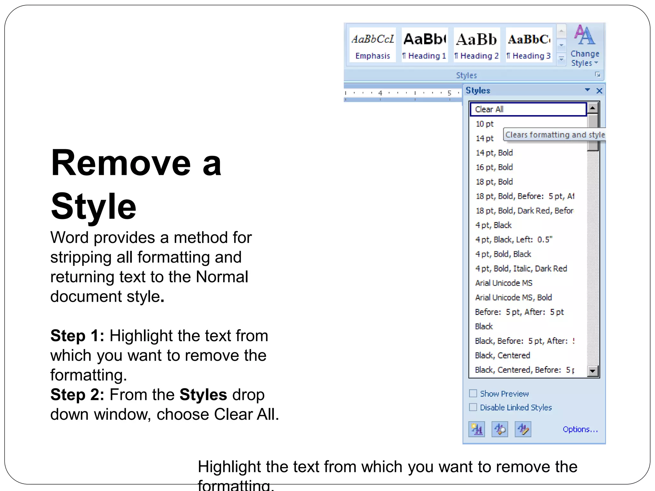Click the New Style button icon
The height and width of the screenshot is (491, 655).
(477, 429)
